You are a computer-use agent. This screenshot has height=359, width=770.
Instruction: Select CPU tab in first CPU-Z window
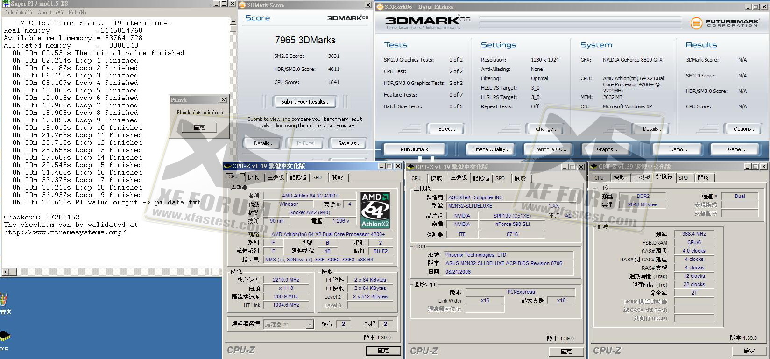(x=233, y=177)
